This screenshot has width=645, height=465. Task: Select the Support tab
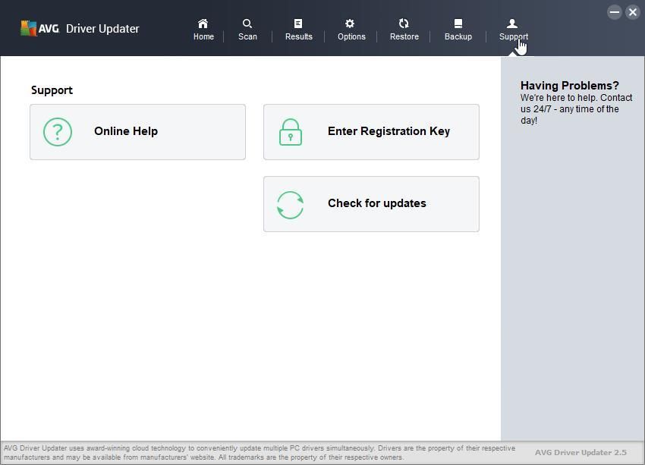514,30
